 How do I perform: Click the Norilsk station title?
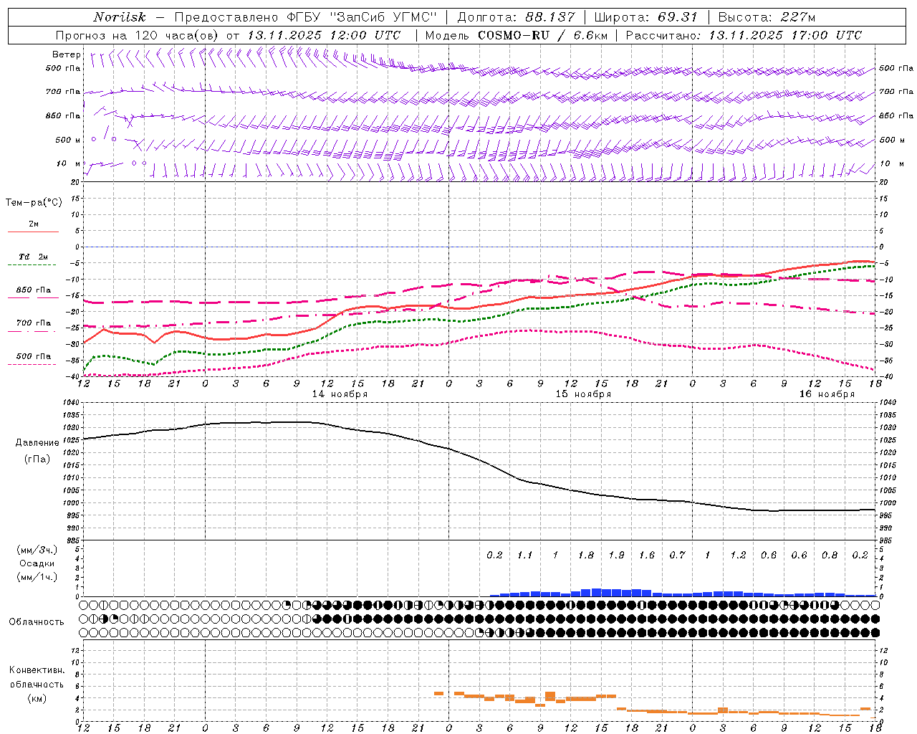(119, 17)
